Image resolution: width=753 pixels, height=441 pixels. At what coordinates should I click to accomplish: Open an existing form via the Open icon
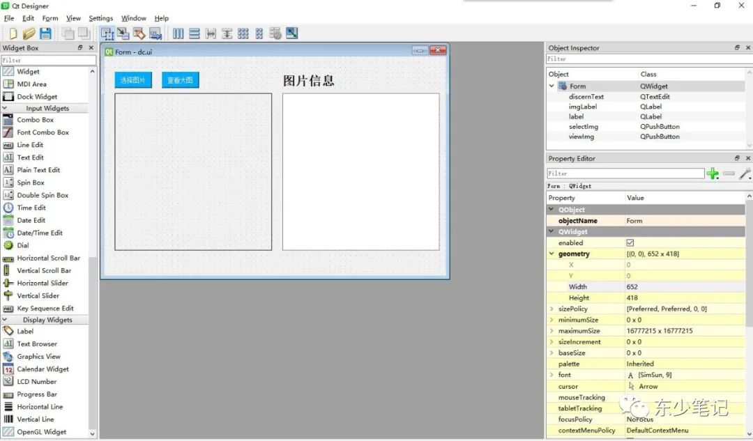(29, 33)
